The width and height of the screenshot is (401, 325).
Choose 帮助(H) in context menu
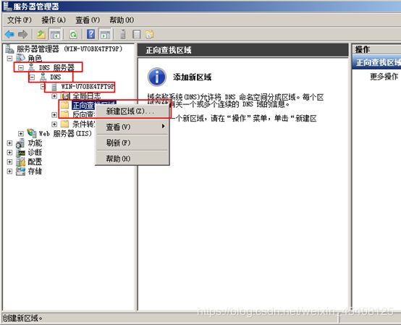tap(132, 159)
